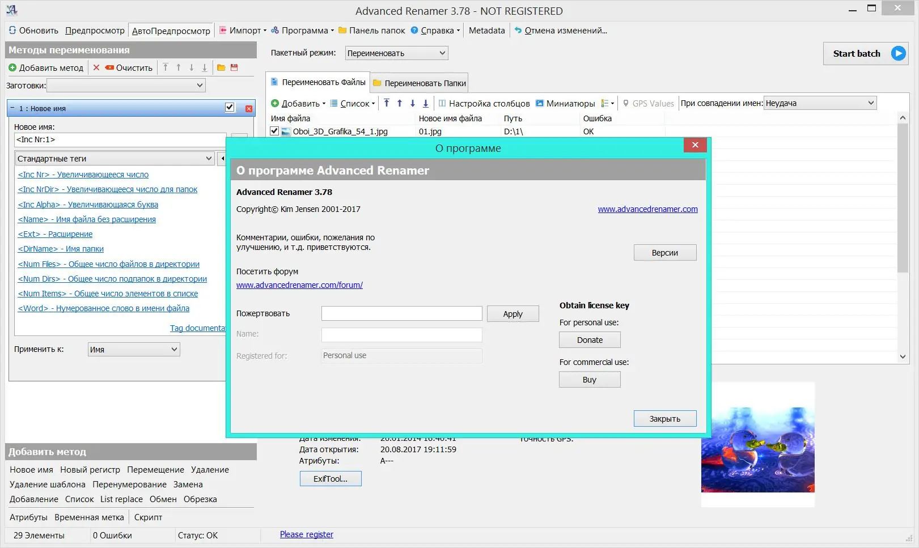Click the Start batch play icon

pos(898,53)
